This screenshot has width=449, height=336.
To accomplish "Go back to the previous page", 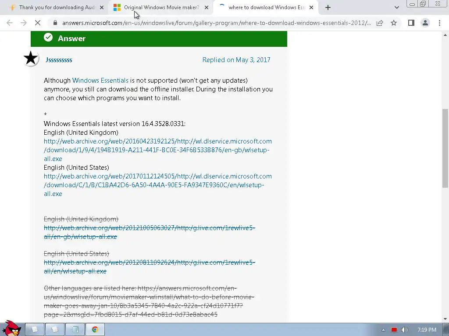I will point(10,23).
